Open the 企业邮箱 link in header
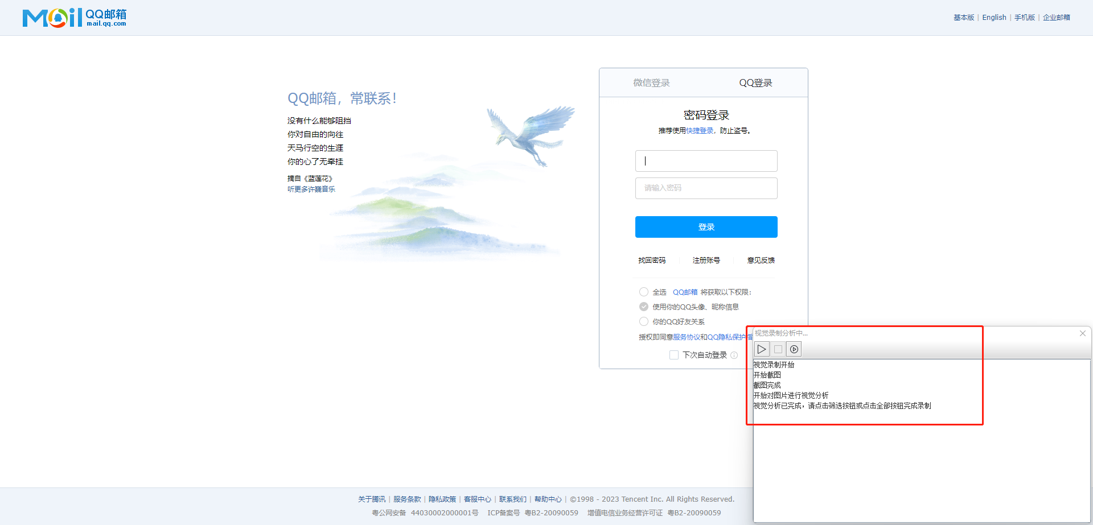The height and width of the screenshot is (525, 1093). (x=1057, y=18)
